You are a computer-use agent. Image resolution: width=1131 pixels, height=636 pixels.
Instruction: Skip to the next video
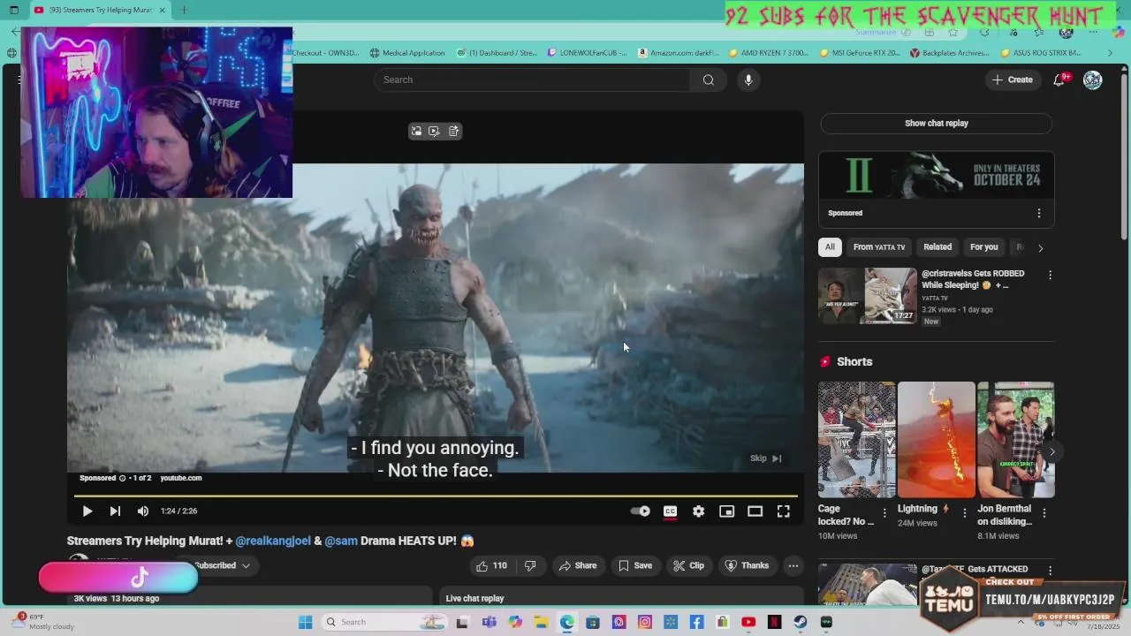click(x=115, y=511)
